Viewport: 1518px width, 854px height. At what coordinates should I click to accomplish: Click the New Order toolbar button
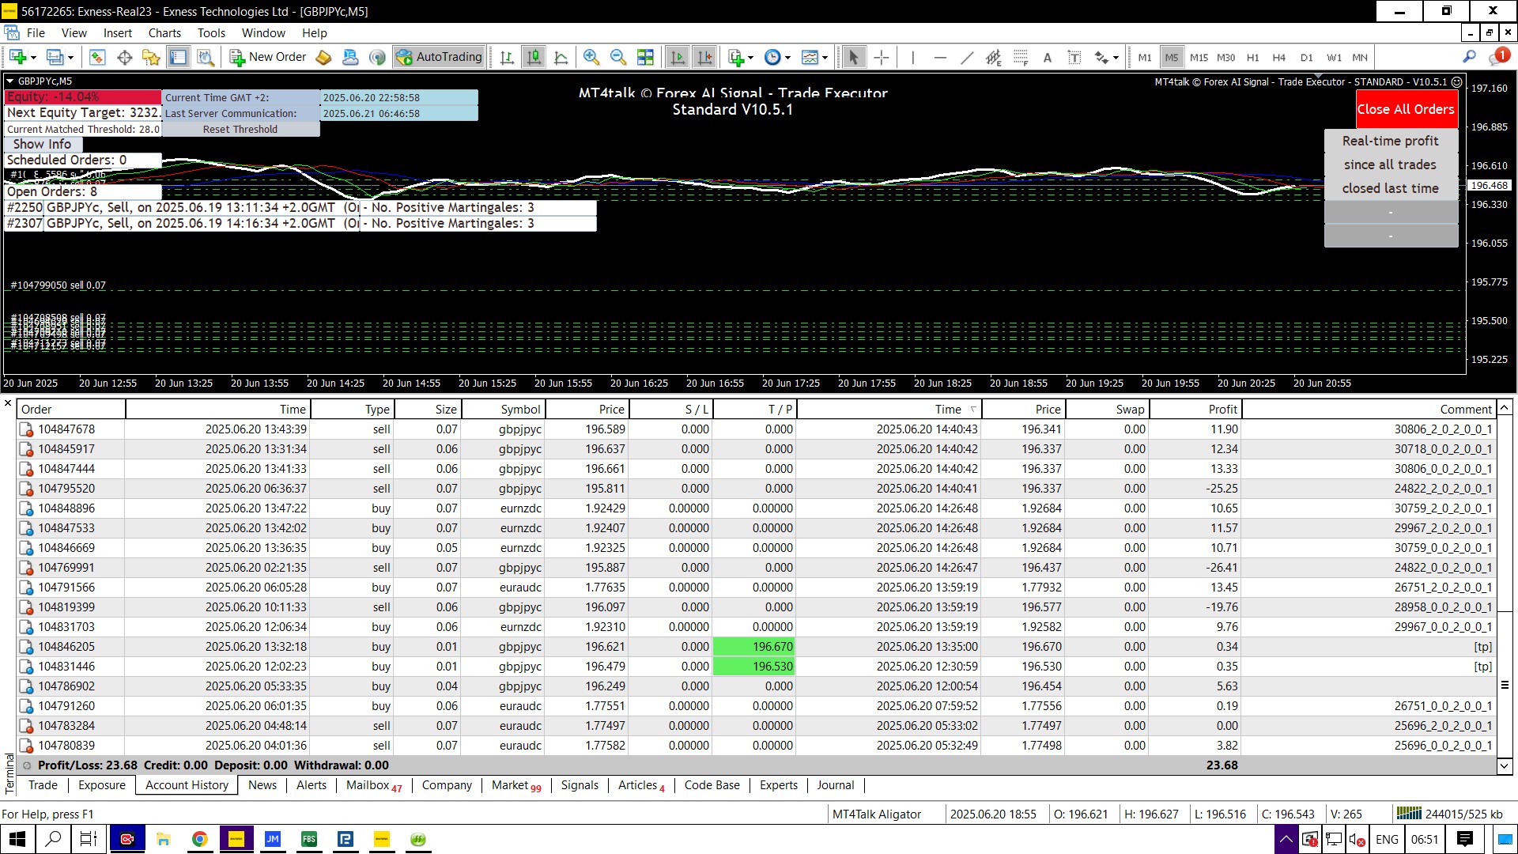coord(268,57)
